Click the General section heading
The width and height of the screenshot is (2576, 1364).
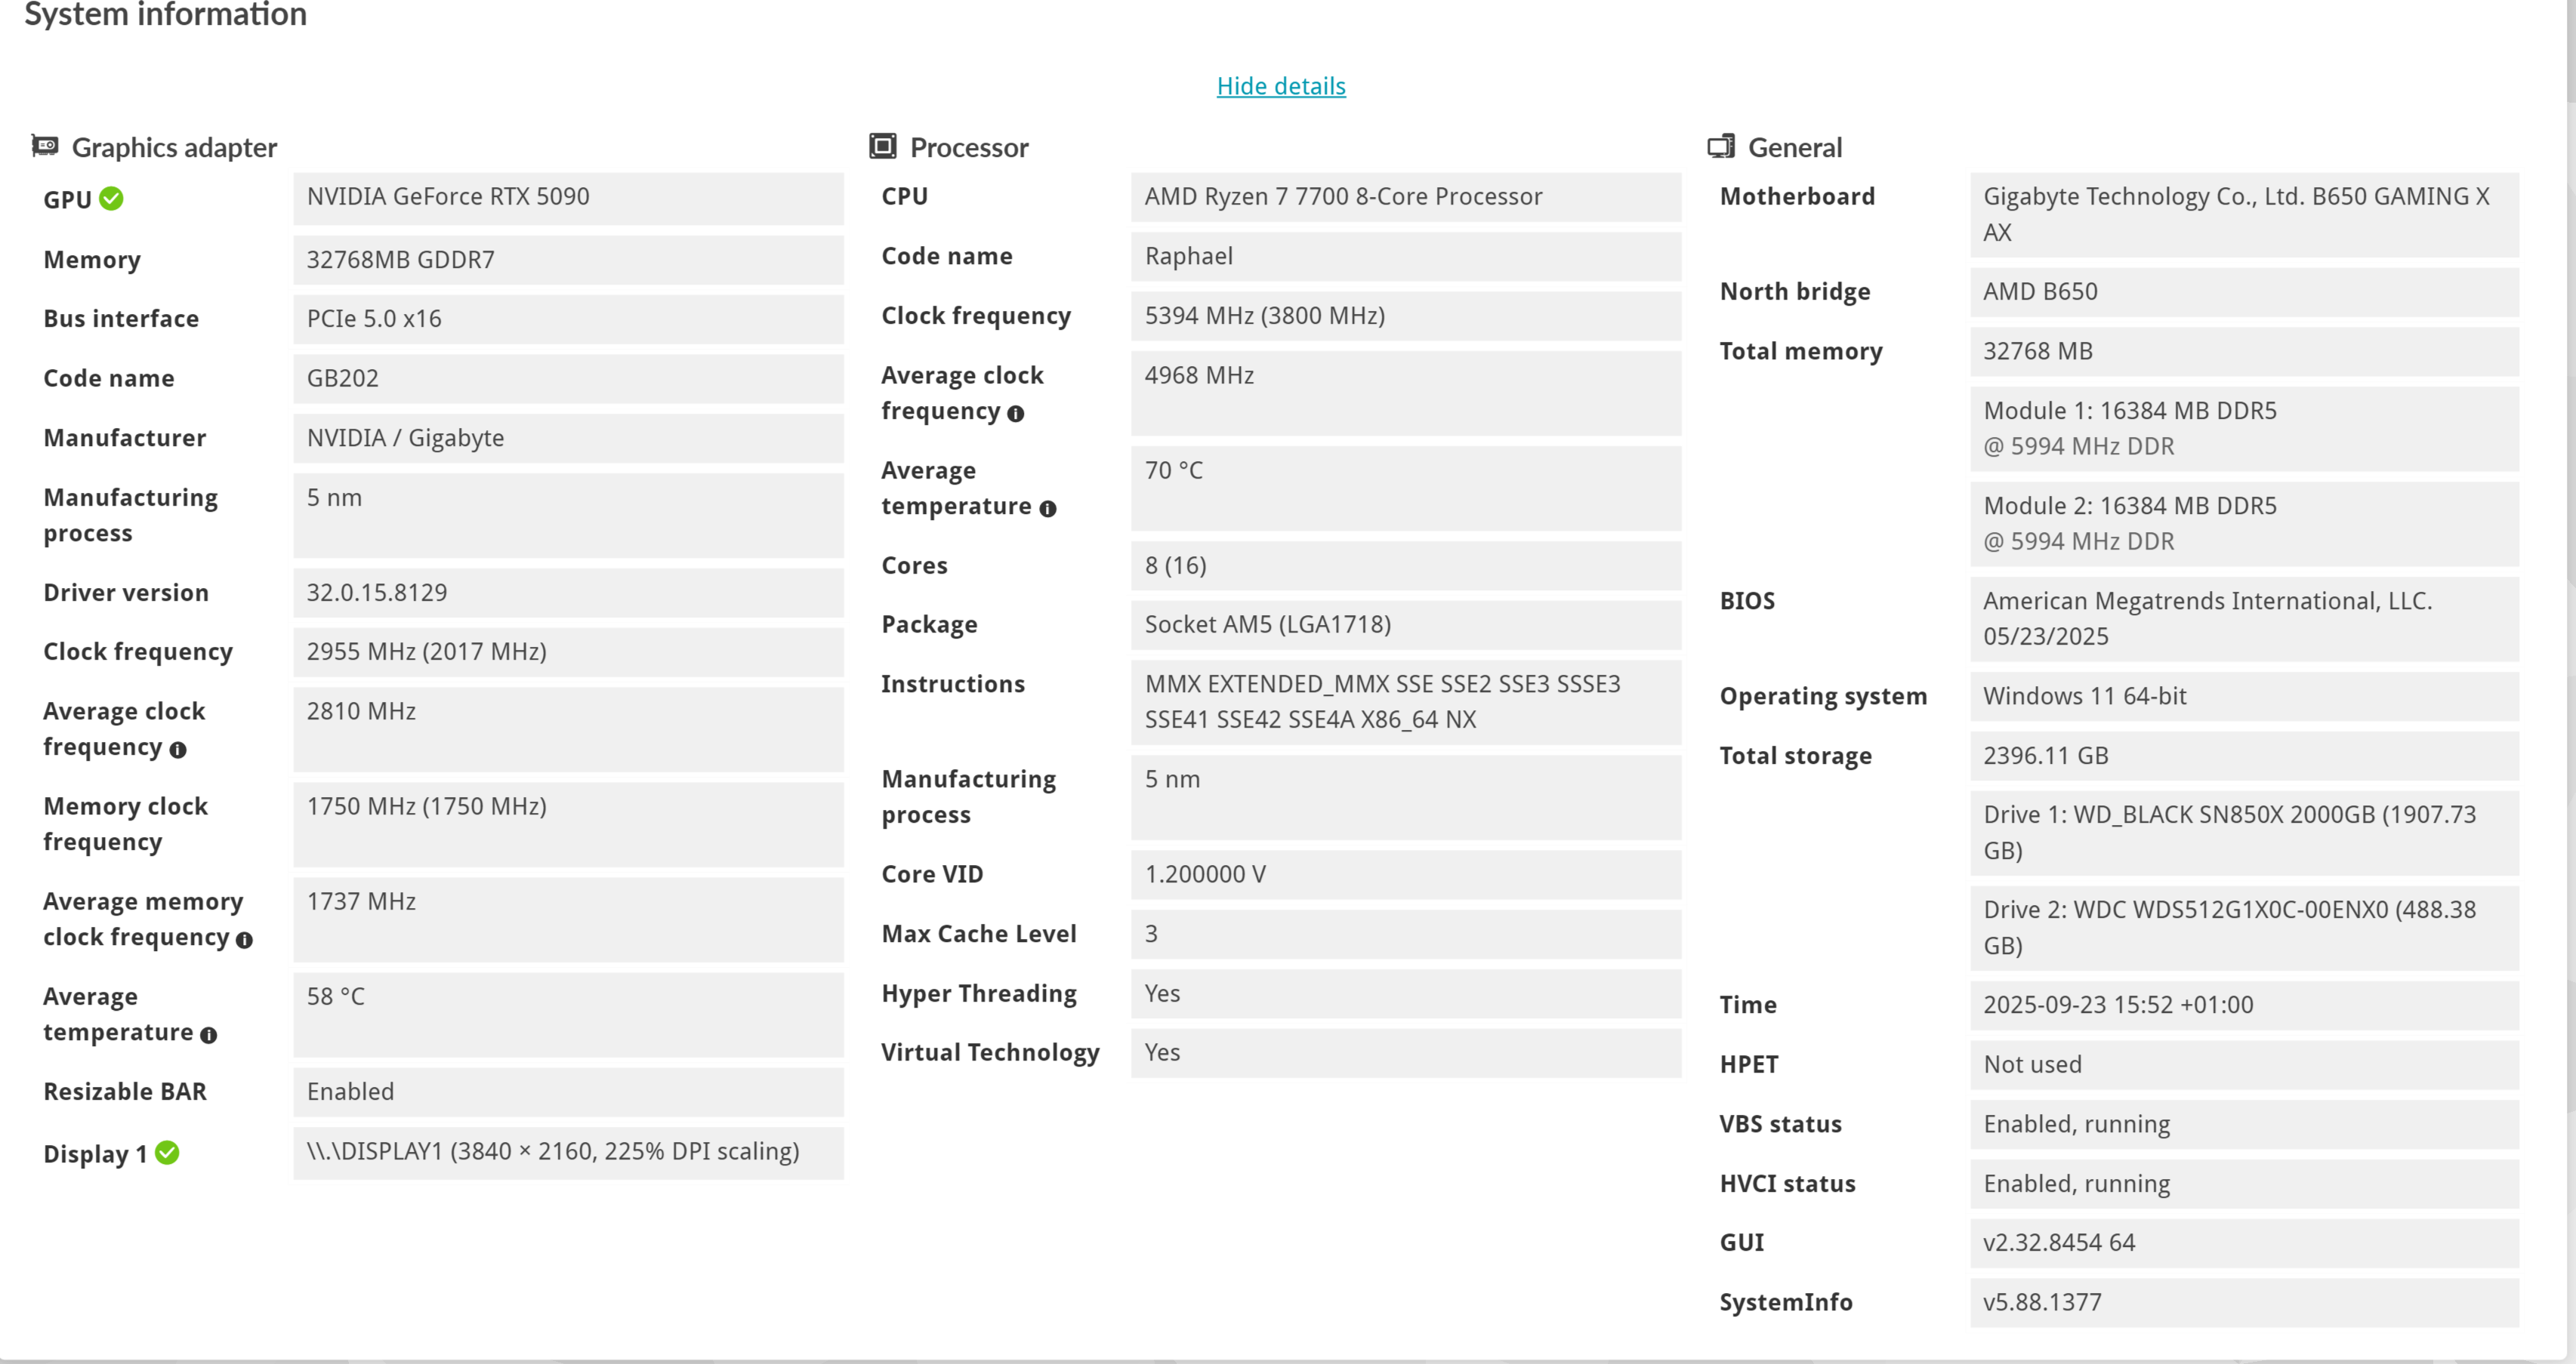coord(1795,148)
